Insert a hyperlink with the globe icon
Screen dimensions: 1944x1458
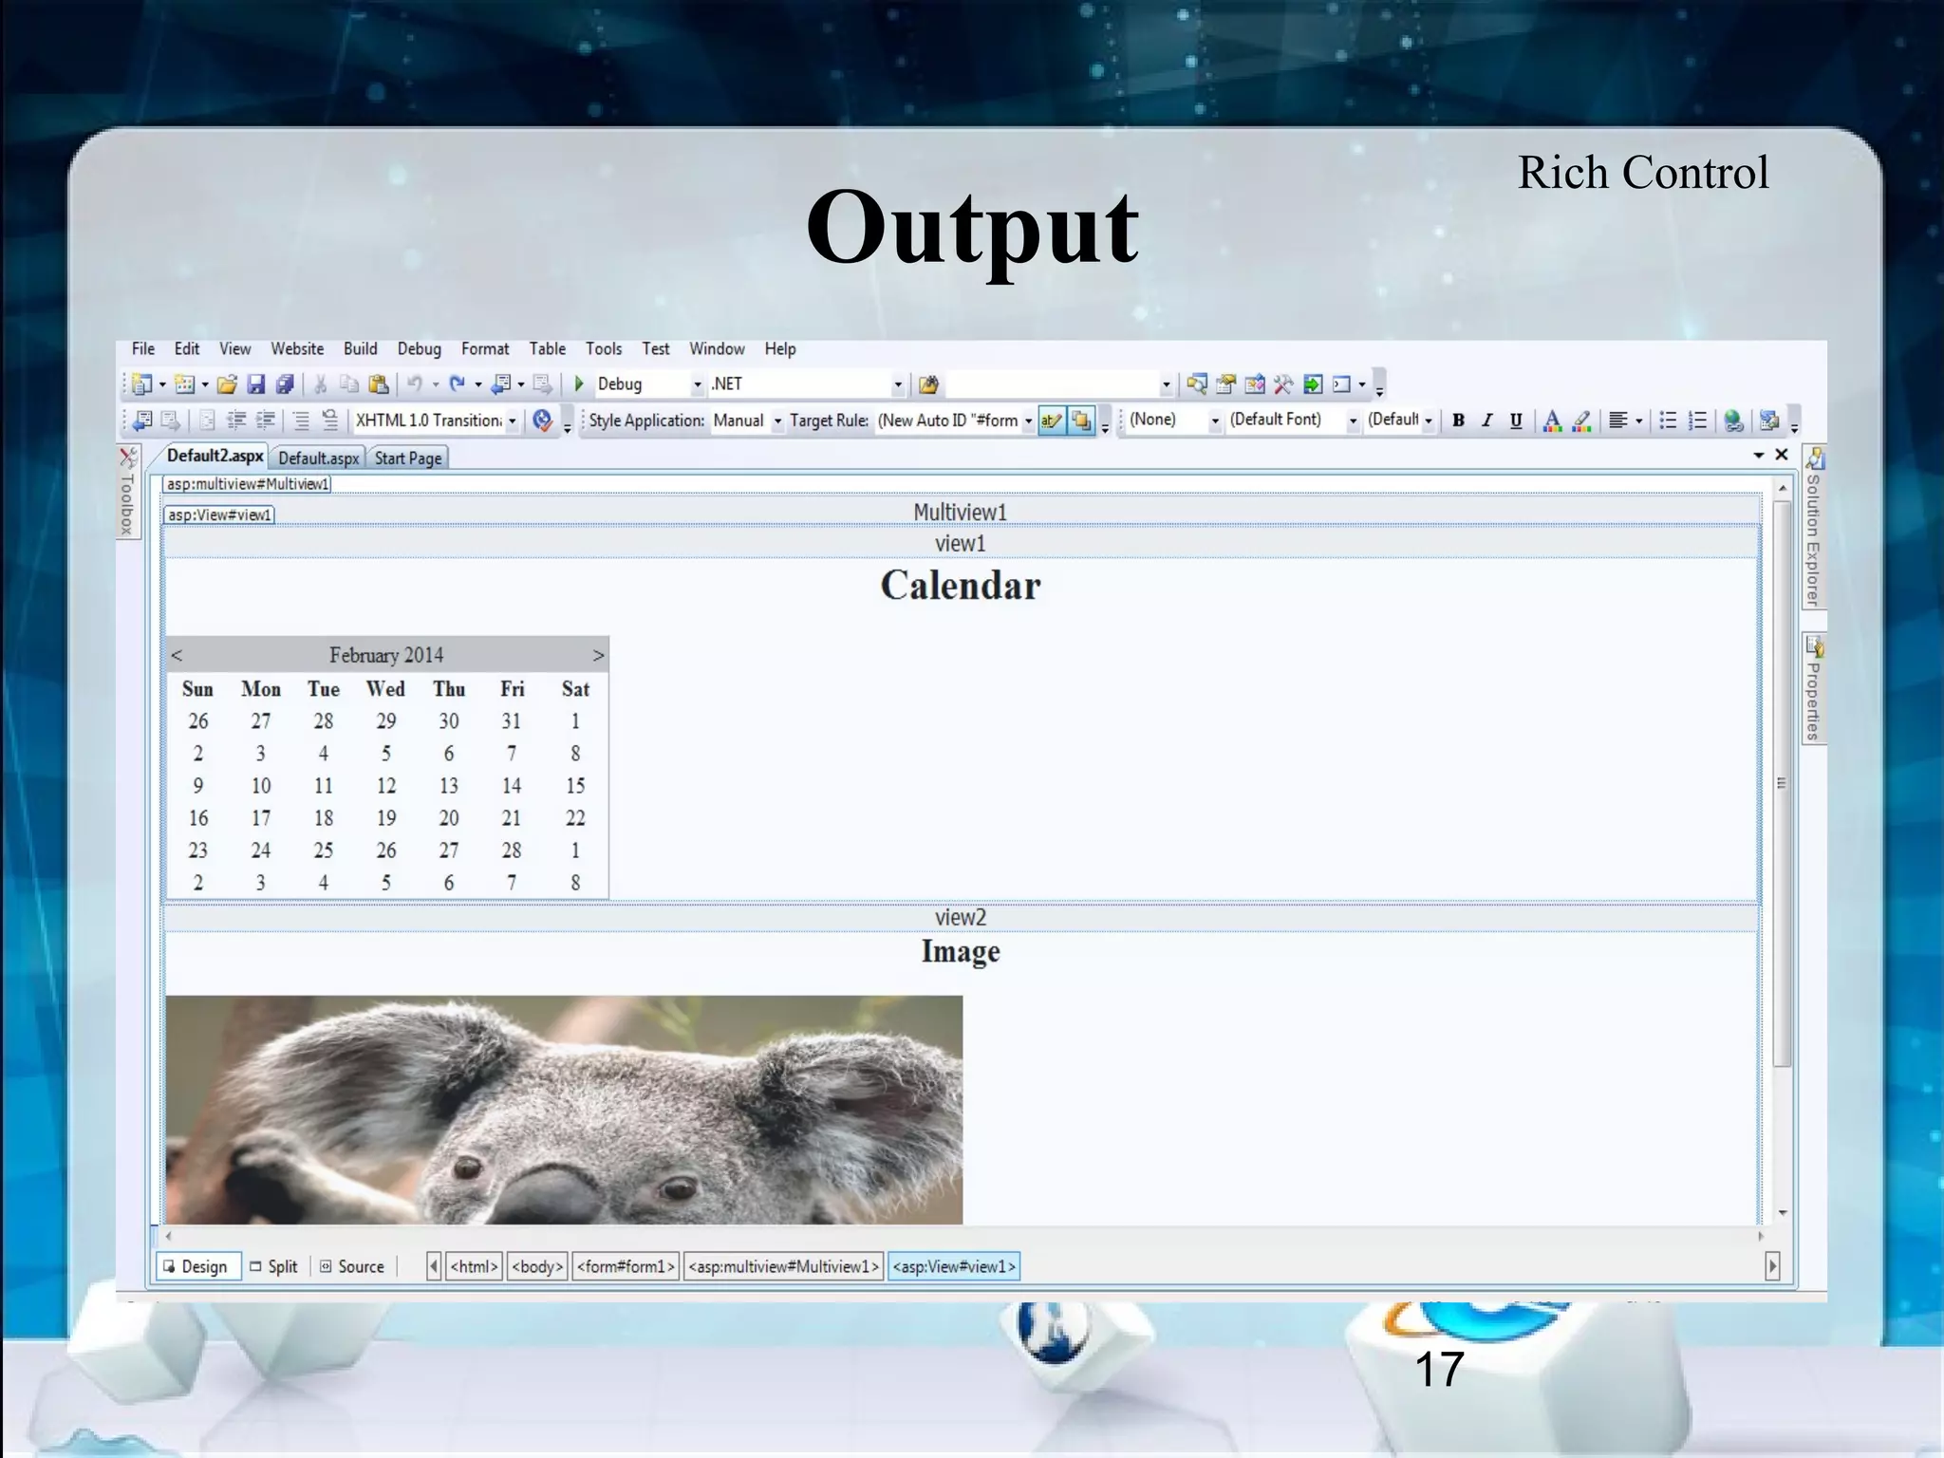click(x=1733, y=421)
